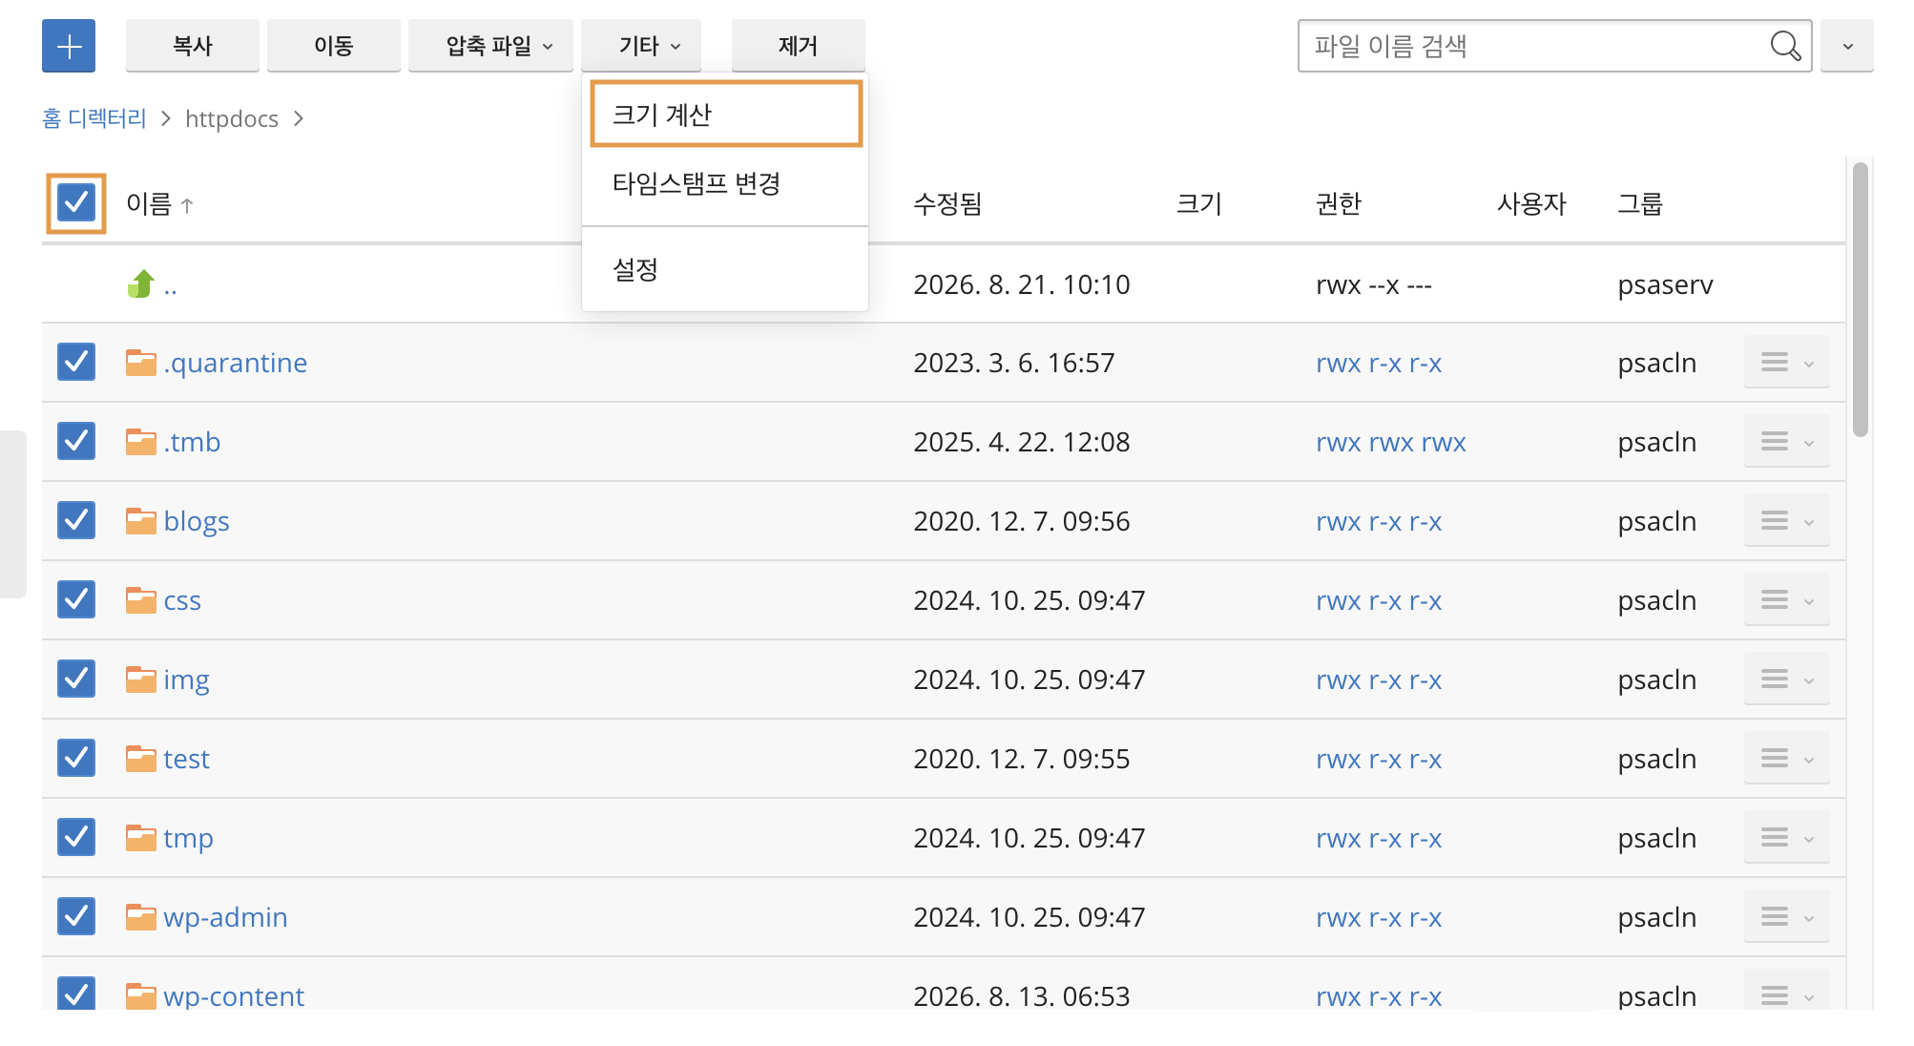Uncheck the .tmb folder checkbox
The width and height of the screenshot is (1914, 1046).
(x=76, y=441)
